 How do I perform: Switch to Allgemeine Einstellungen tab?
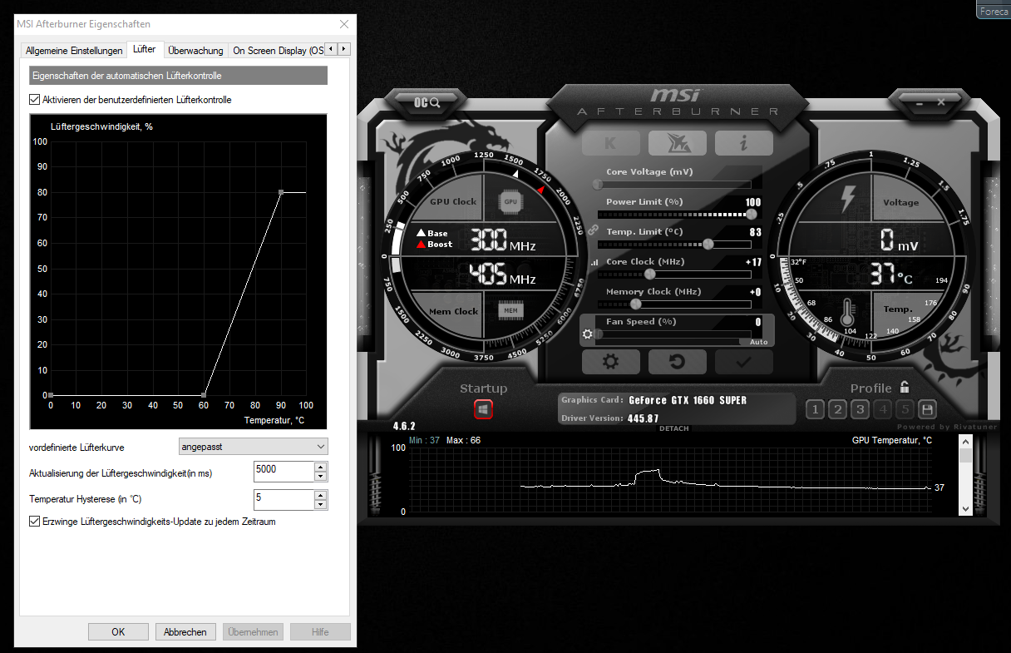click(x=74, y=51)
